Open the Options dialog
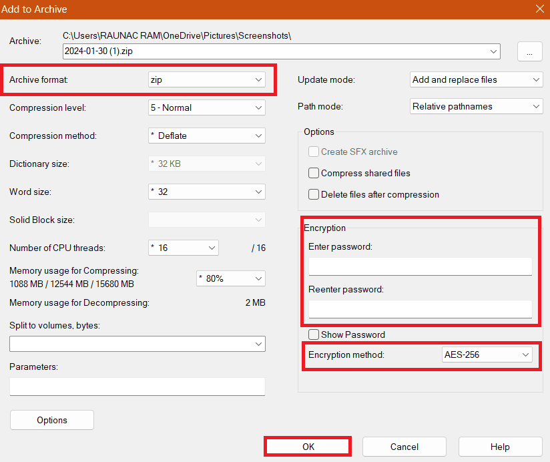 [51, 420]
